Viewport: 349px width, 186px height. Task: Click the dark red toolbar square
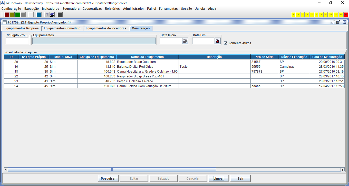[7, 15]
